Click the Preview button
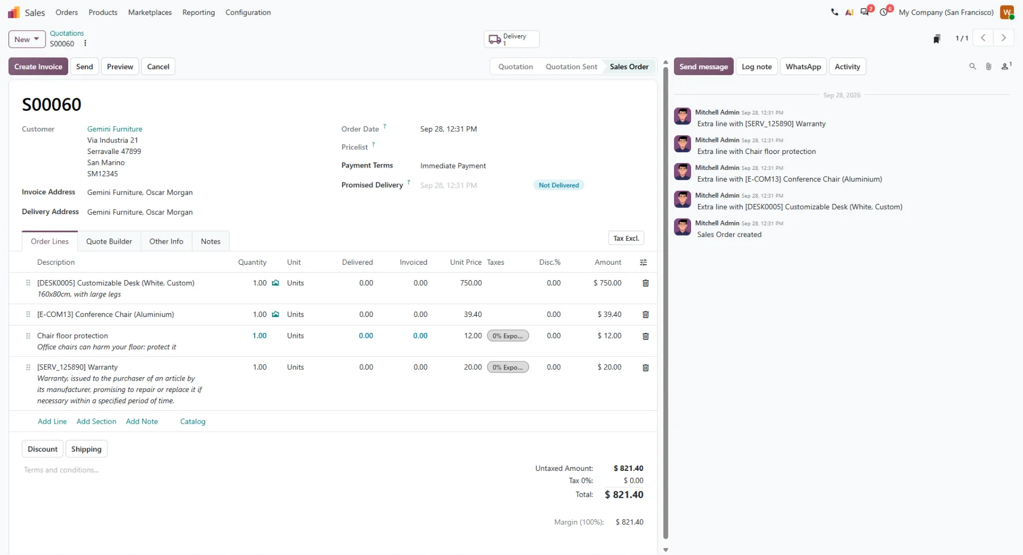 click(120, 66)
